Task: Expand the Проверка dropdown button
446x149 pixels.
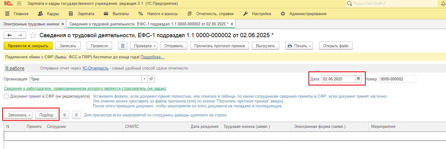Action: (144, 46)
